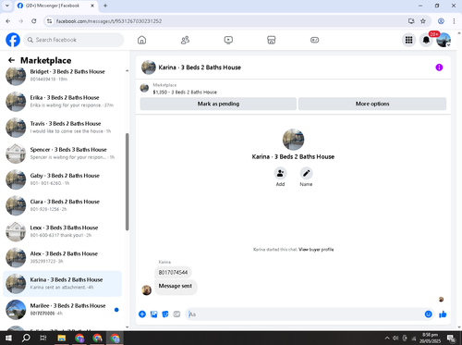Screen dimensions: 462x345
Task: Open the taskbar clock and date
Action: (x=430, y=339)
